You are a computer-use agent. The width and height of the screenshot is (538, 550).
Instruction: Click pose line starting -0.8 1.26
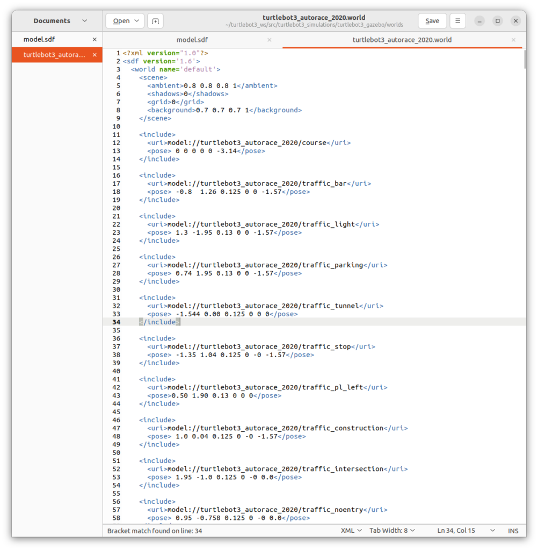coord(228,192)
